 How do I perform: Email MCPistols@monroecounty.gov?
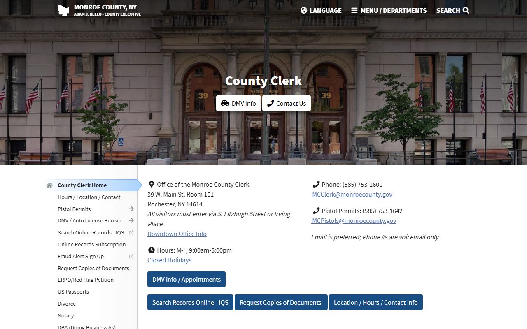354,220
